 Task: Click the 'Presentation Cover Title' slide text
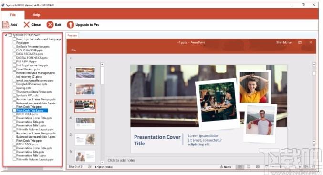pos(157,140)
